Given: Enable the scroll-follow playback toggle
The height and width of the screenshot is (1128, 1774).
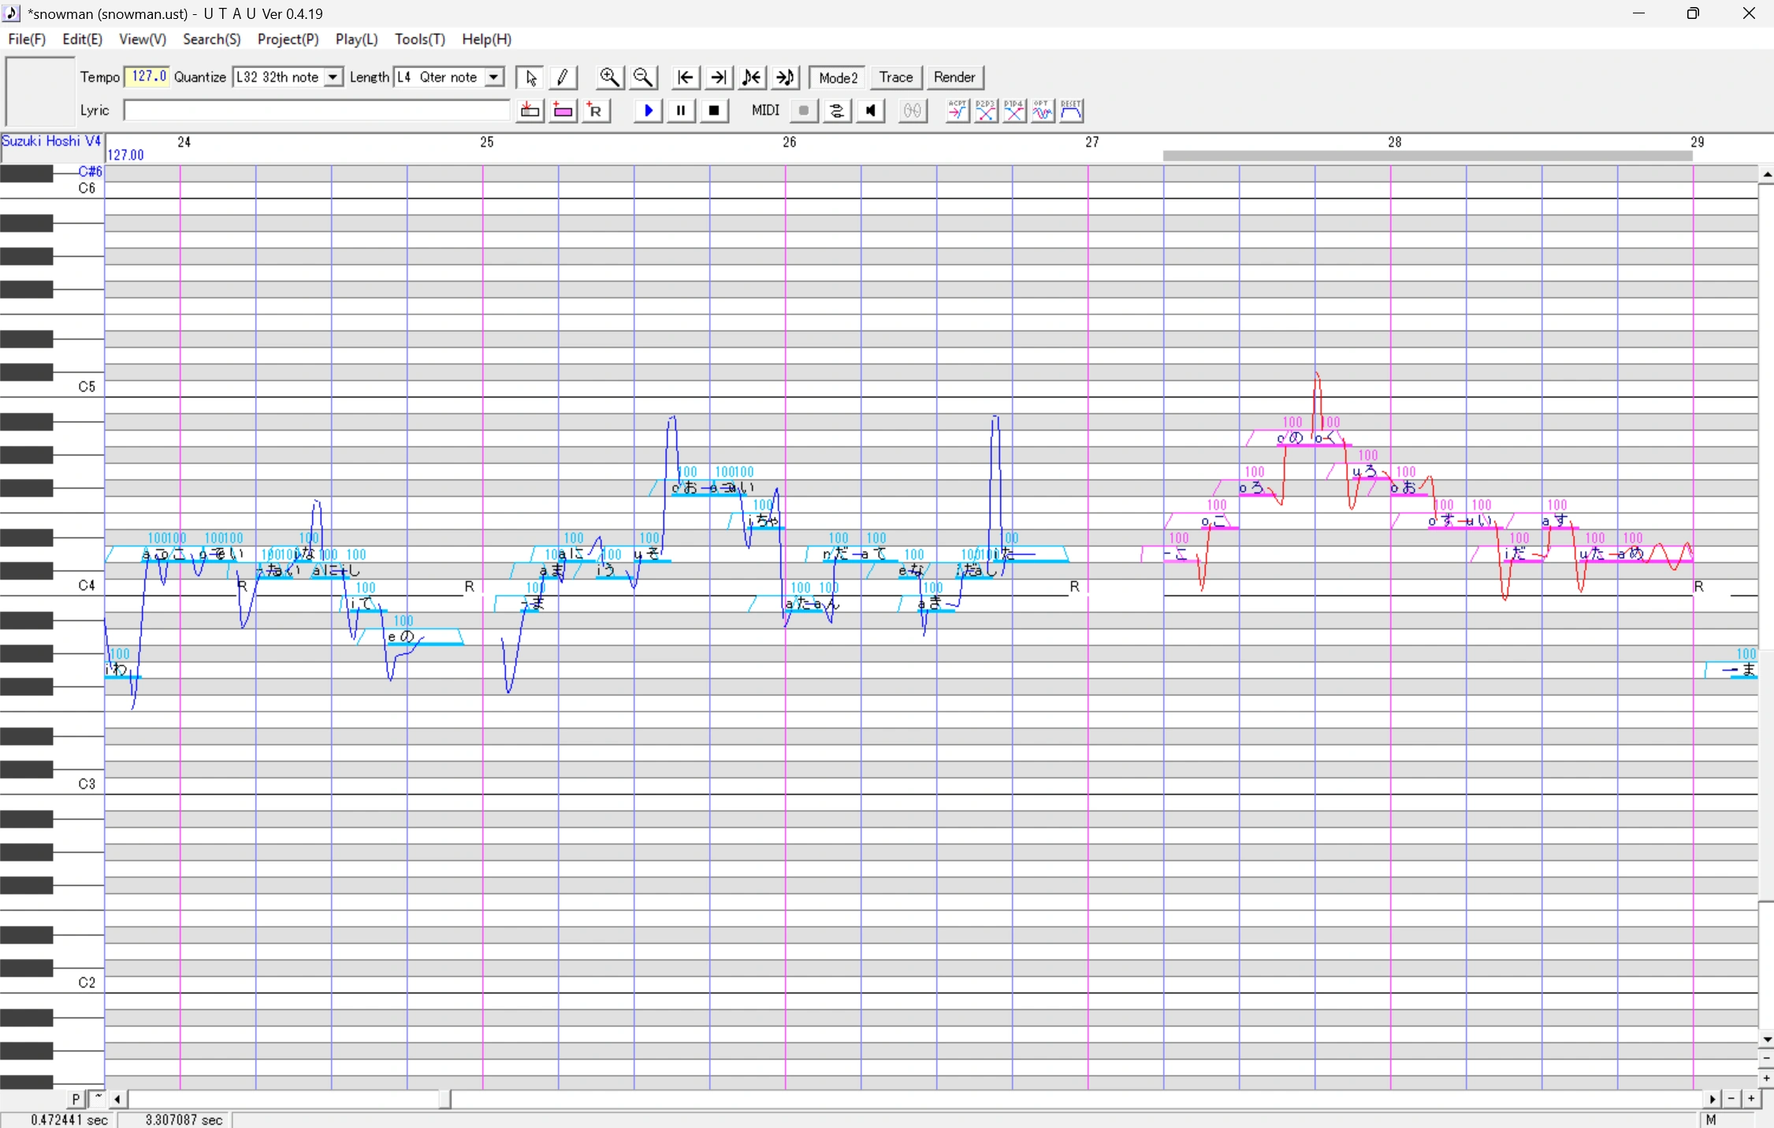Looking at the screenshot, I should tap(836, 111).
